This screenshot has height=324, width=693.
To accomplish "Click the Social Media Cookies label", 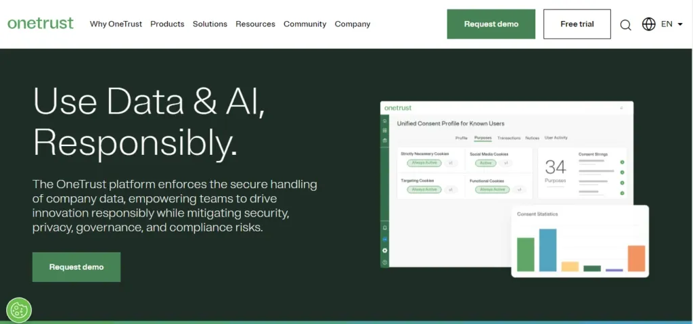I will pos(489,154).
